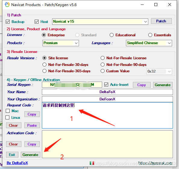Copy the serial key
The height and width of the screenshot is (169, 179).
coord(142,85)
